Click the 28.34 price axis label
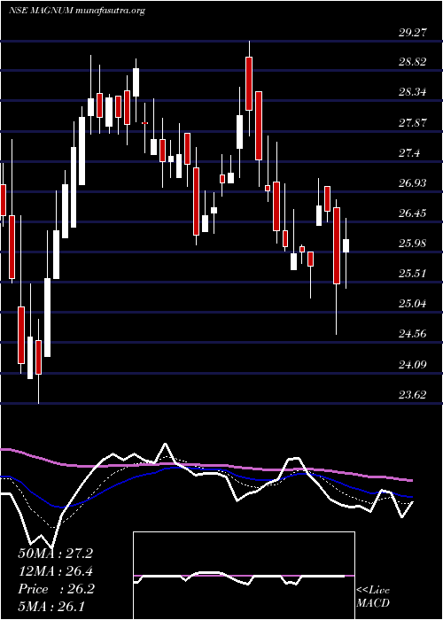 (x=412, y=92)
